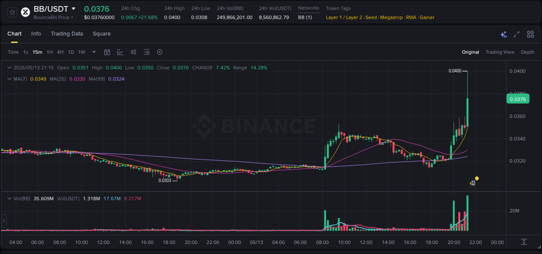Click the MA(25) indicator label
Image resolution: width=542 pixels, height=254 pixels.
[57, 79]
